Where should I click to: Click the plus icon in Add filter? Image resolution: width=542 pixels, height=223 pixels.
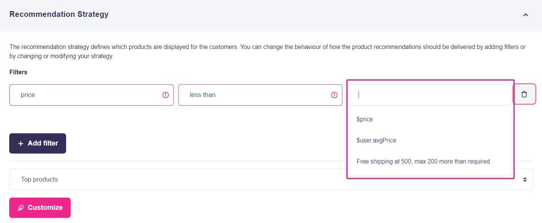pyautogui.click(x=21, y=144)
